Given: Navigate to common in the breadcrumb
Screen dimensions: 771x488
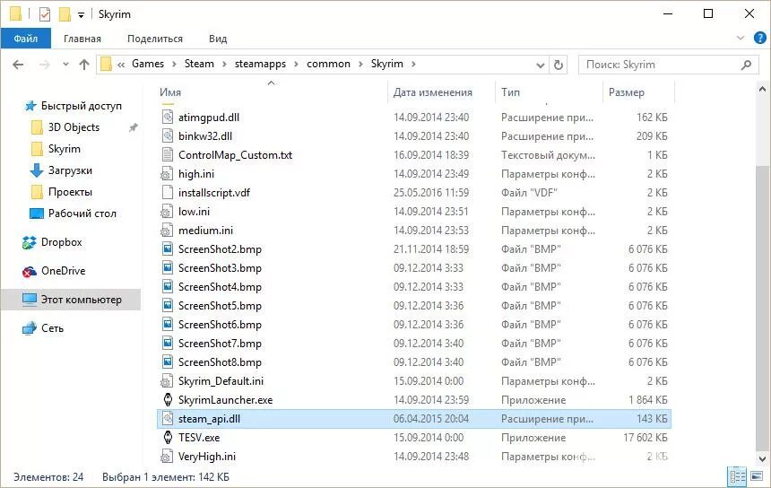Looking at the screenshot, I should (328, 64).
